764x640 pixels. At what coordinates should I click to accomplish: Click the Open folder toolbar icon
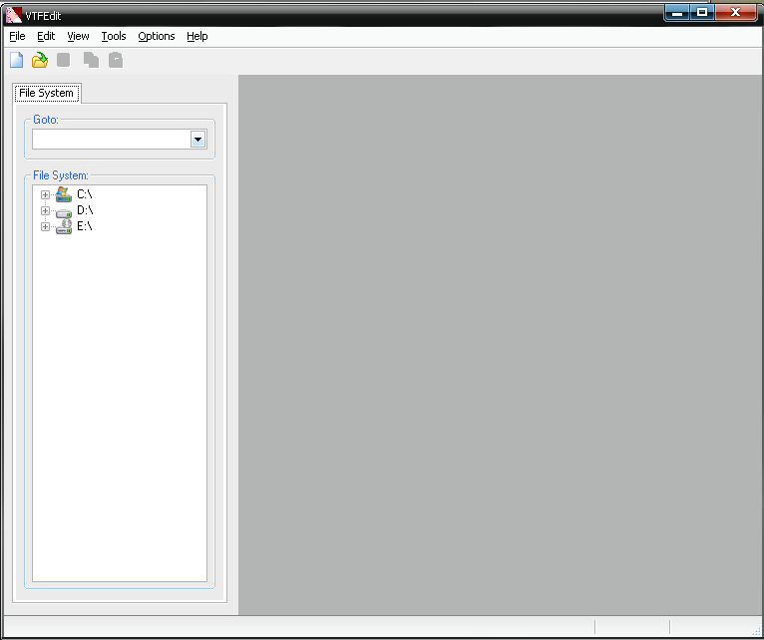40,60
